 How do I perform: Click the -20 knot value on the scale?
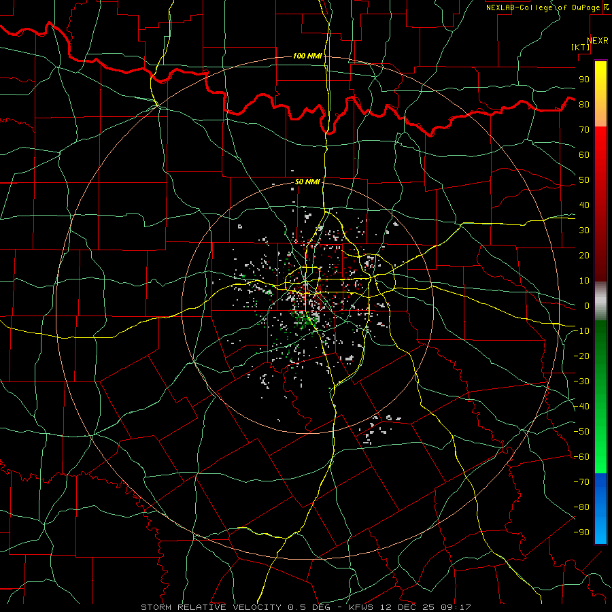(x=581, y=356)
